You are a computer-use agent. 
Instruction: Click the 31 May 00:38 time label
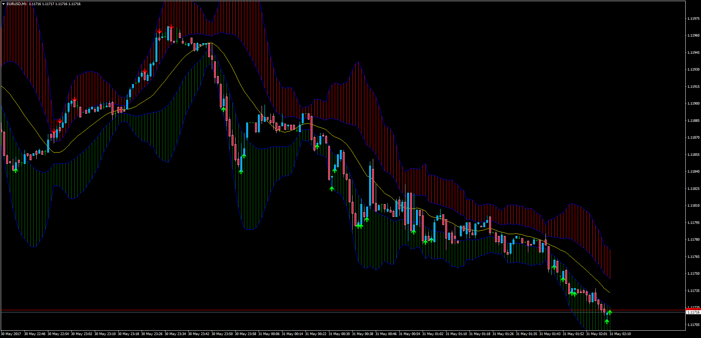(363, 334)
